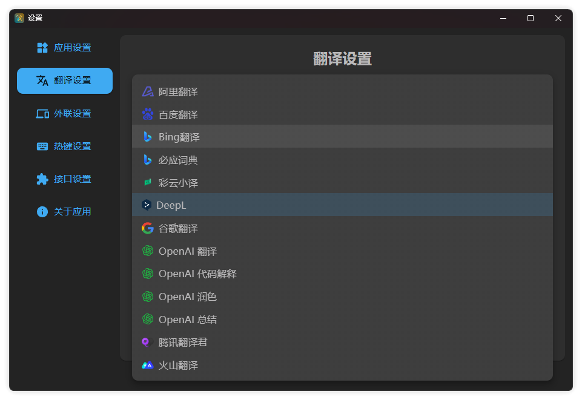The width and height of the screenshot is (582, 400).
Task: Open the 应用设置 tab
Action: click(x=65, y=48)
